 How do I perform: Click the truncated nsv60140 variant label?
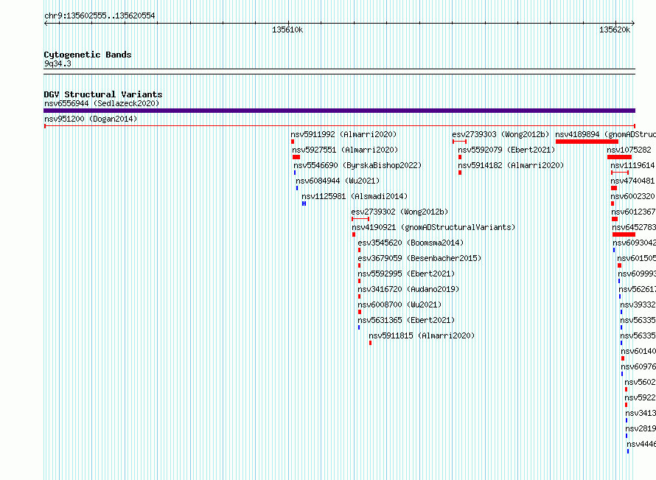[638, 351]
